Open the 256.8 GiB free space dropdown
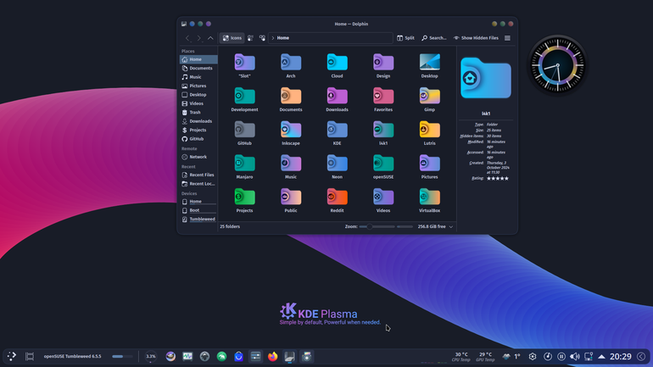The width and height of the screenshot is (653, 367). tap(451, 227)
